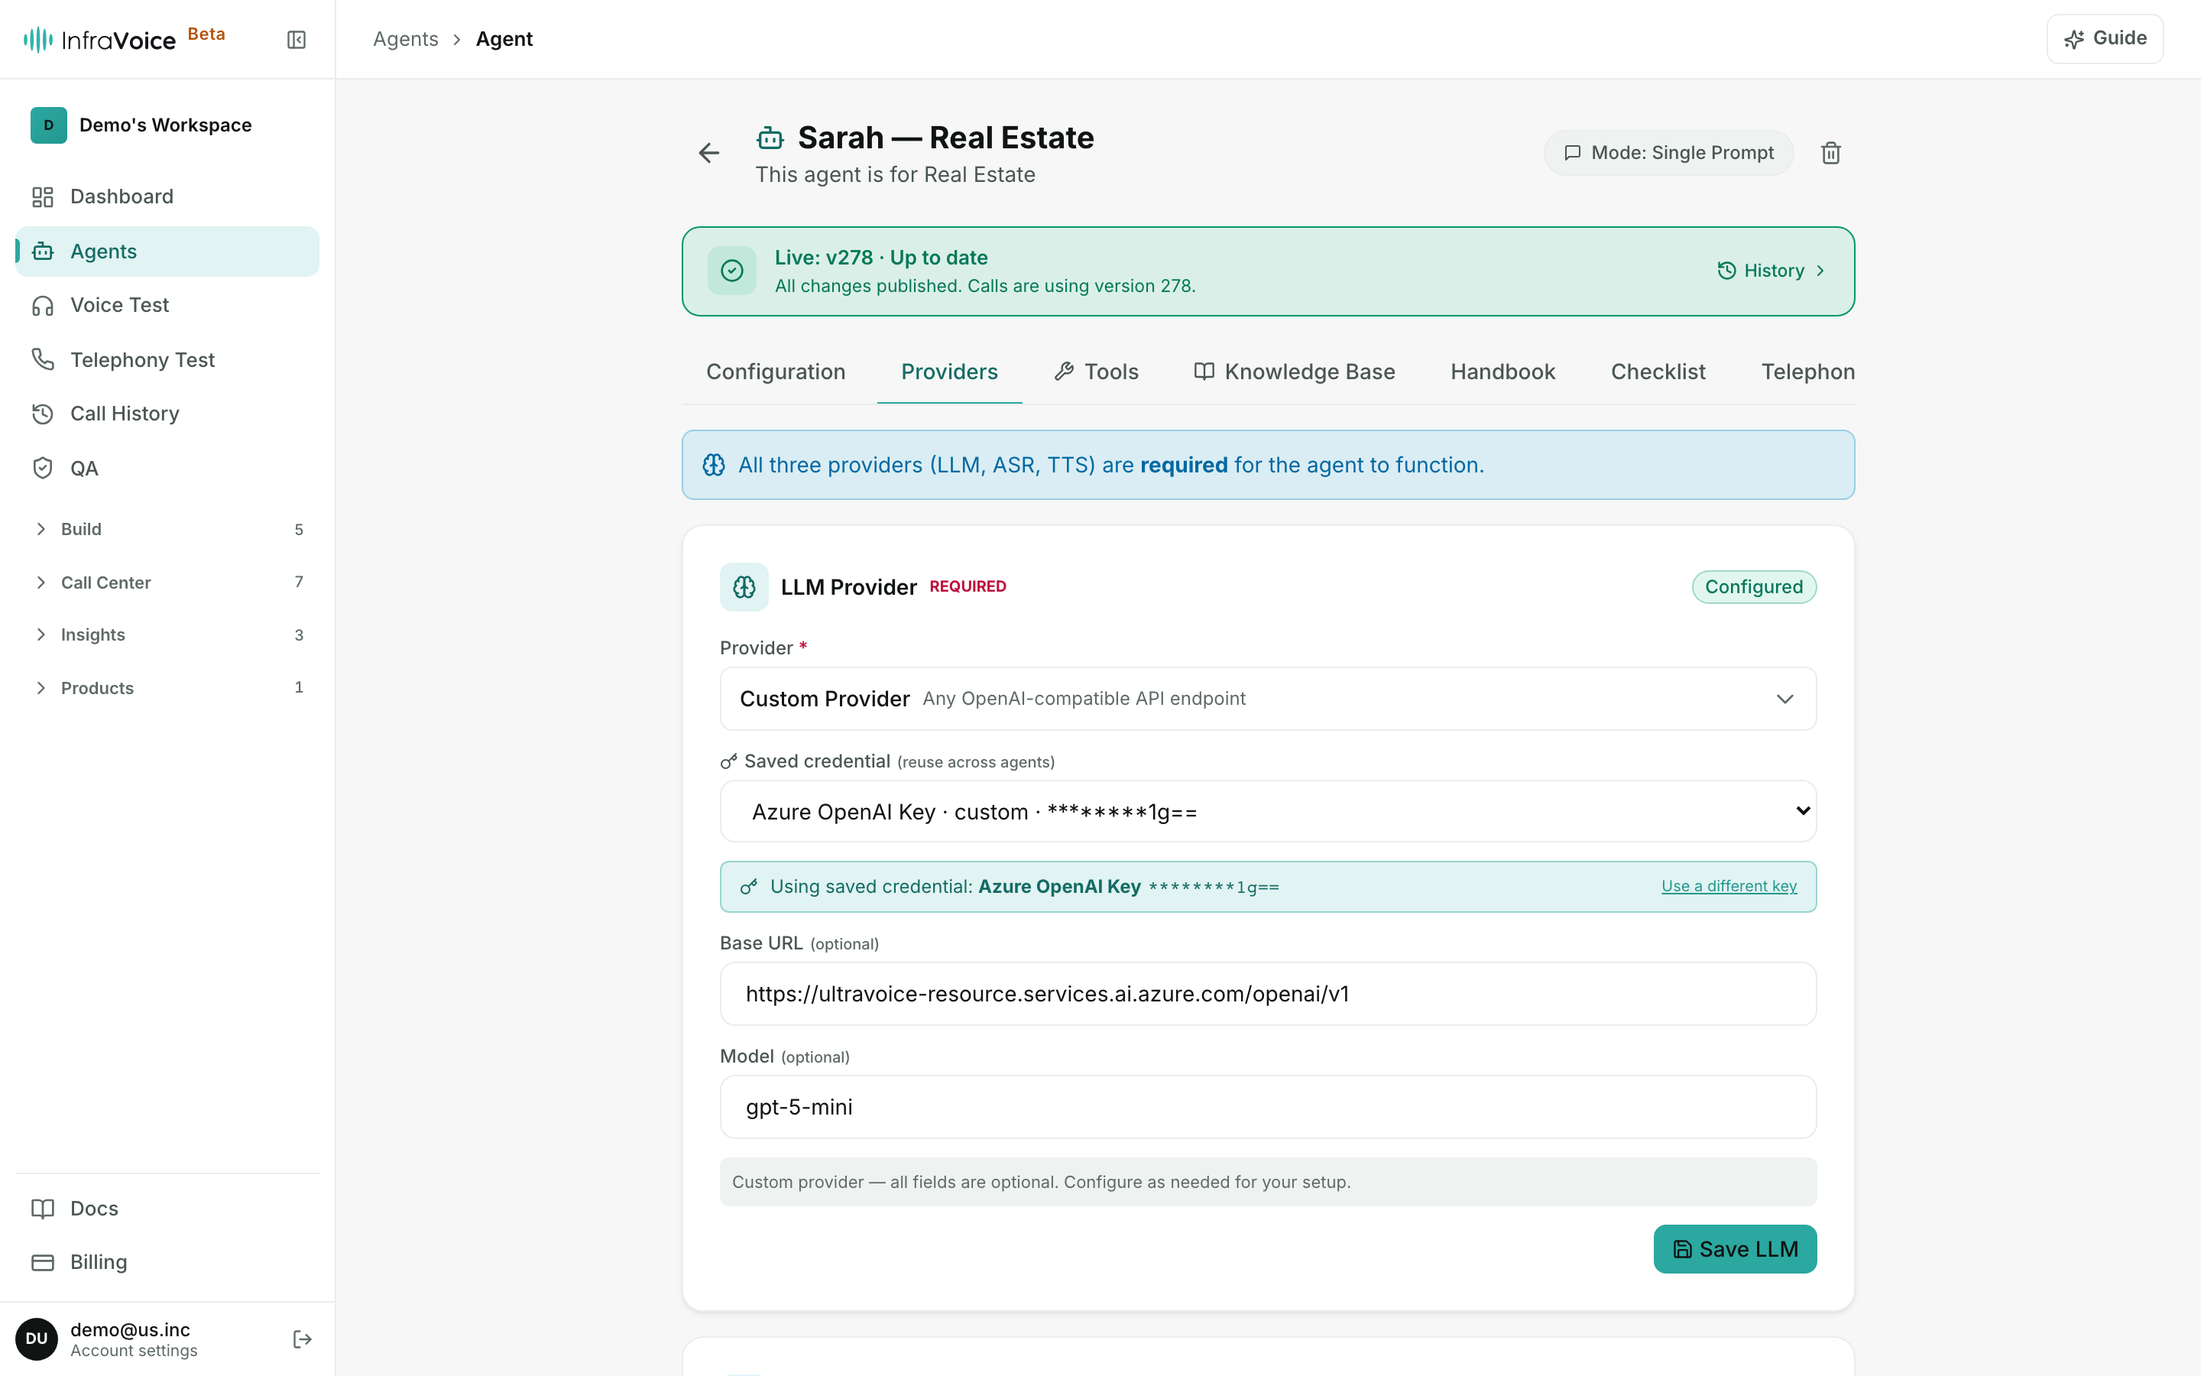Switch to the Knowledge Base tab
Viewport: 2201px width, 1376px height.
(x=1294, y=372)
